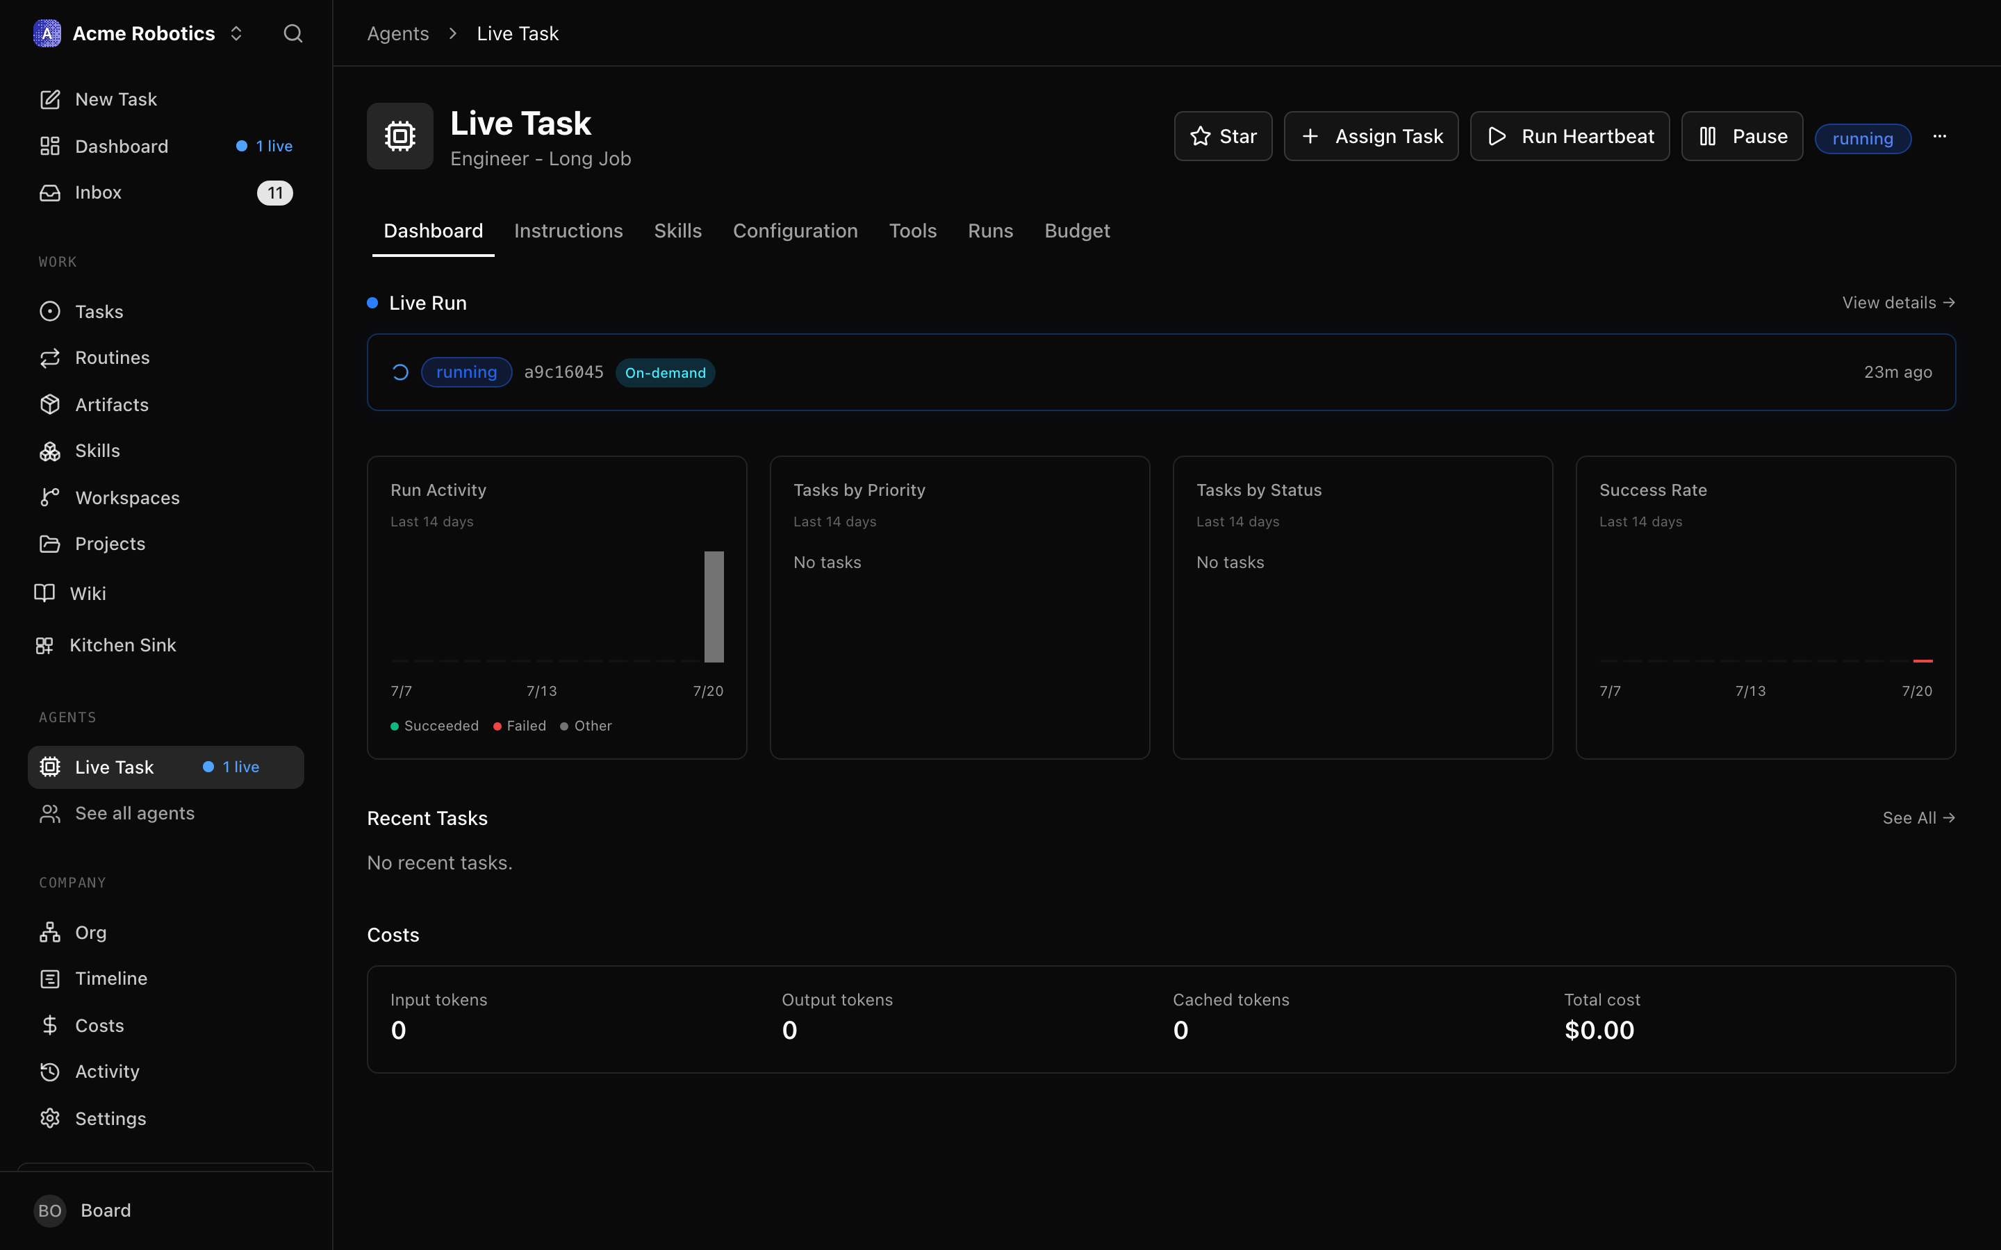Click the Activity history icon
Image resolution: width=2001 pixels, height=1250 pixels.
coord(49,1072)
